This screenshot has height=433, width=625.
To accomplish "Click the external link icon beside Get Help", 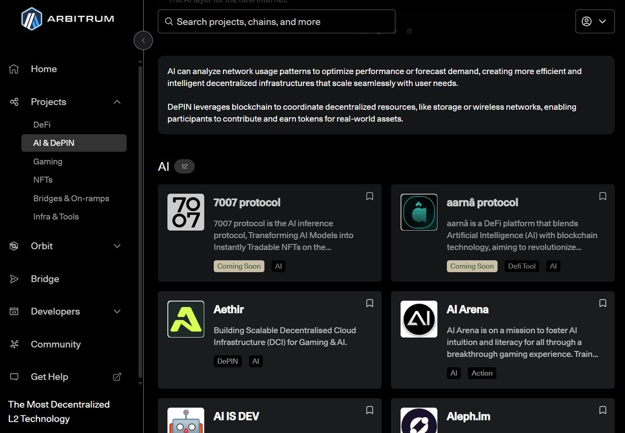I will 117,377.
